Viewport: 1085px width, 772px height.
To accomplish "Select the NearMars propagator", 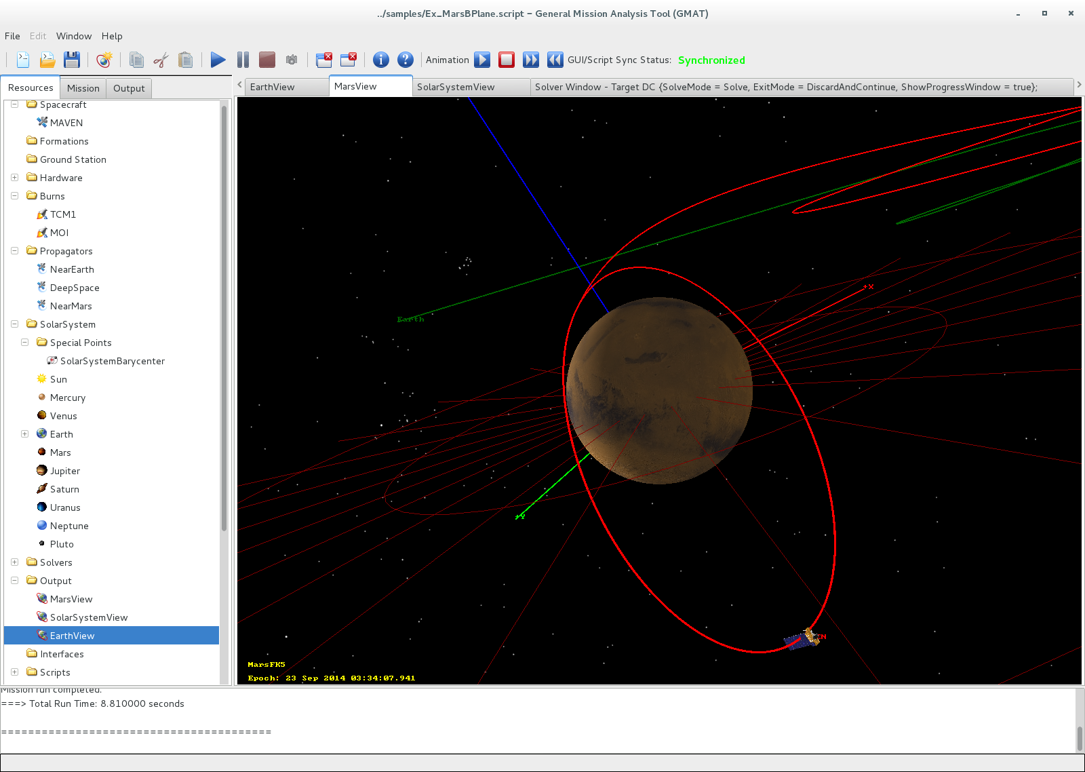I will tap(71, 306).
